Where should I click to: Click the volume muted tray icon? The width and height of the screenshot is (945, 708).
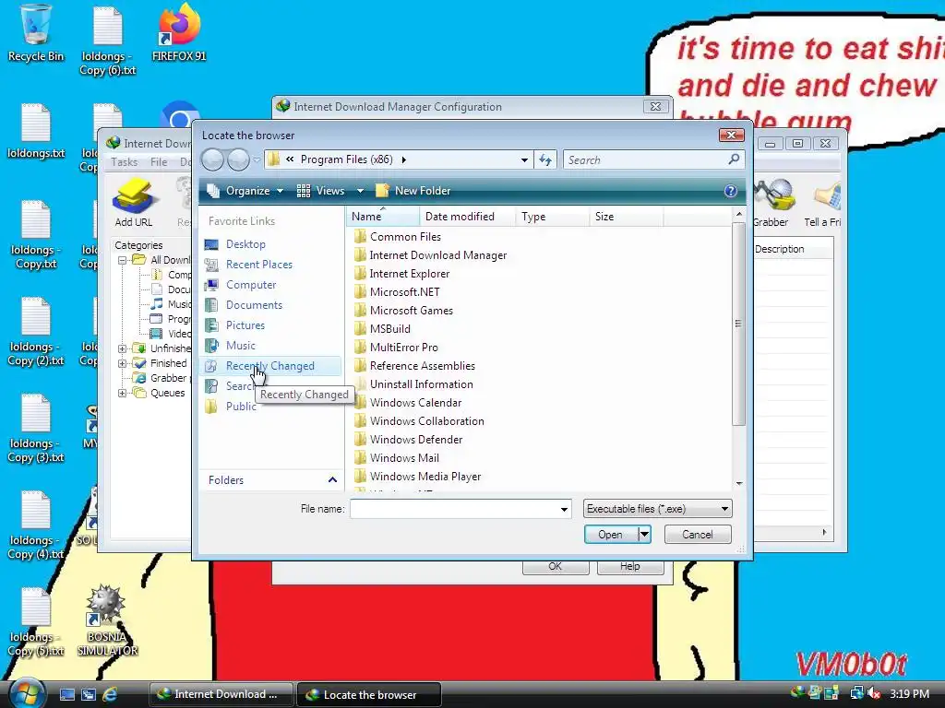(x=875, y=693)
